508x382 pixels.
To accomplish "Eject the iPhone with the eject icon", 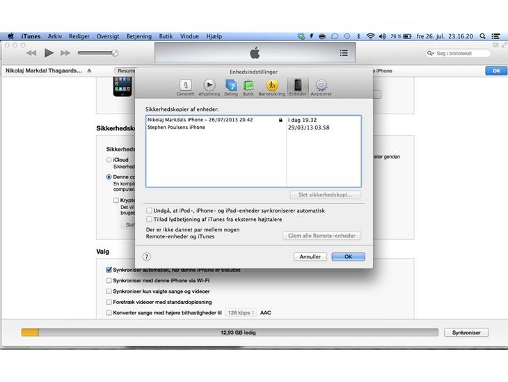I will 89,71.
